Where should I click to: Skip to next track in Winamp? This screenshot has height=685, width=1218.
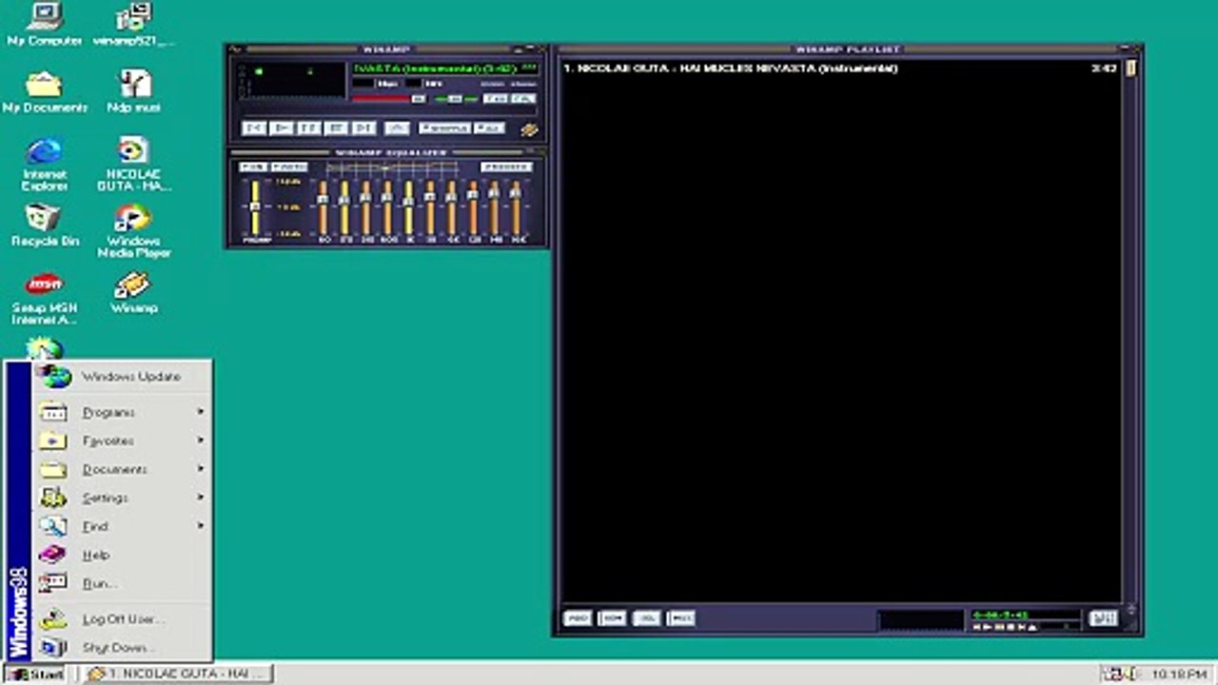(363, 127)
